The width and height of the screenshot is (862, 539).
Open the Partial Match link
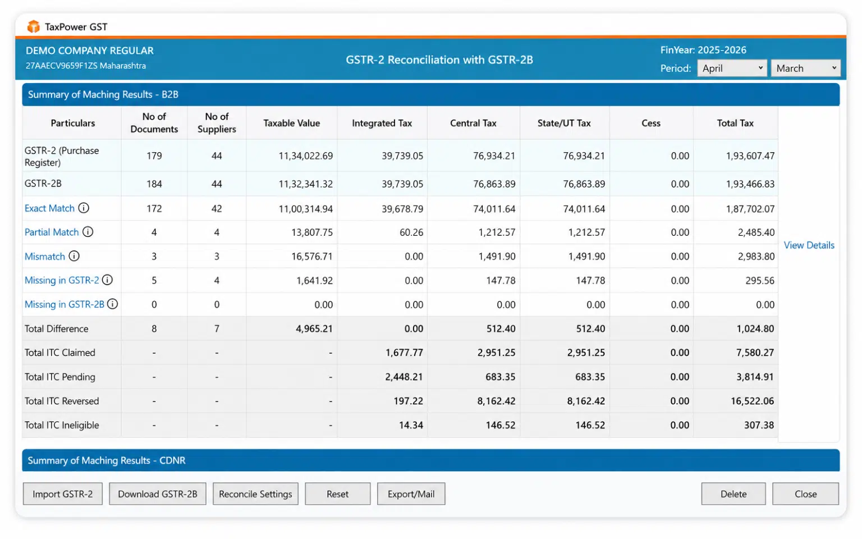52,232
